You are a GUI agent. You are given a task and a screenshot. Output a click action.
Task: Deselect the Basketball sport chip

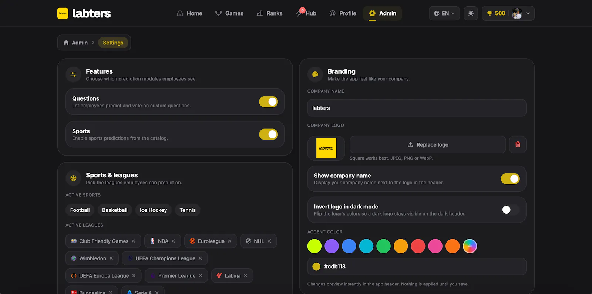(115, 210)
